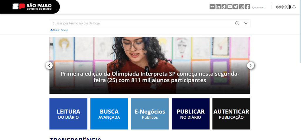Decrease font size with A- icon
The image size is (301, 140).
(x=284, y=7)
